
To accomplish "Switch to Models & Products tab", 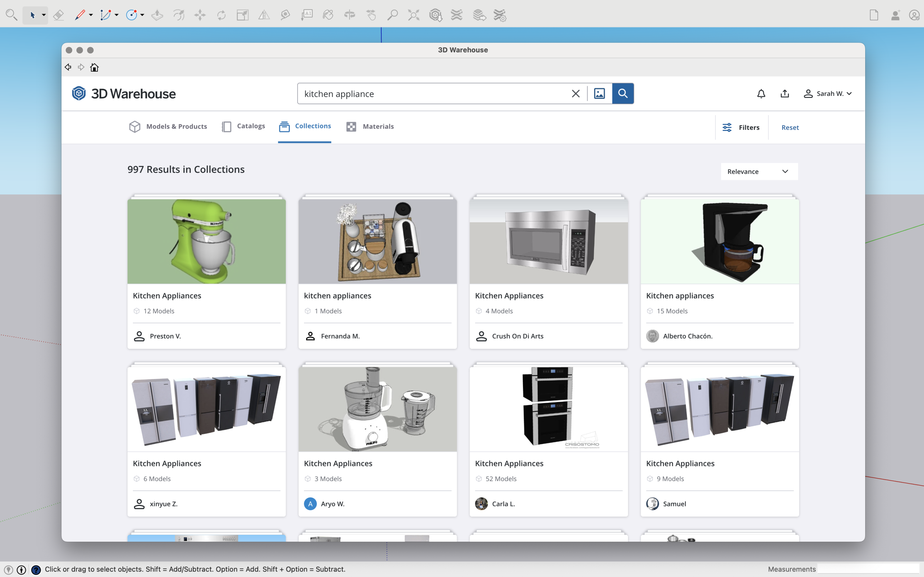I will (x=168, y=126).
